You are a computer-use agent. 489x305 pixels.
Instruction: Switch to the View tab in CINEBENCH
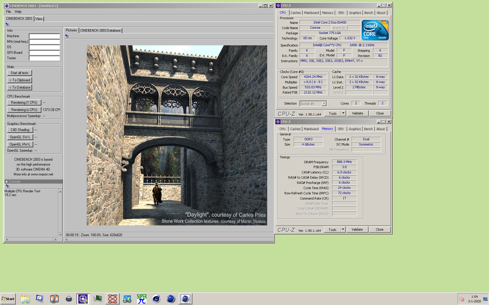tap(39, 19)
